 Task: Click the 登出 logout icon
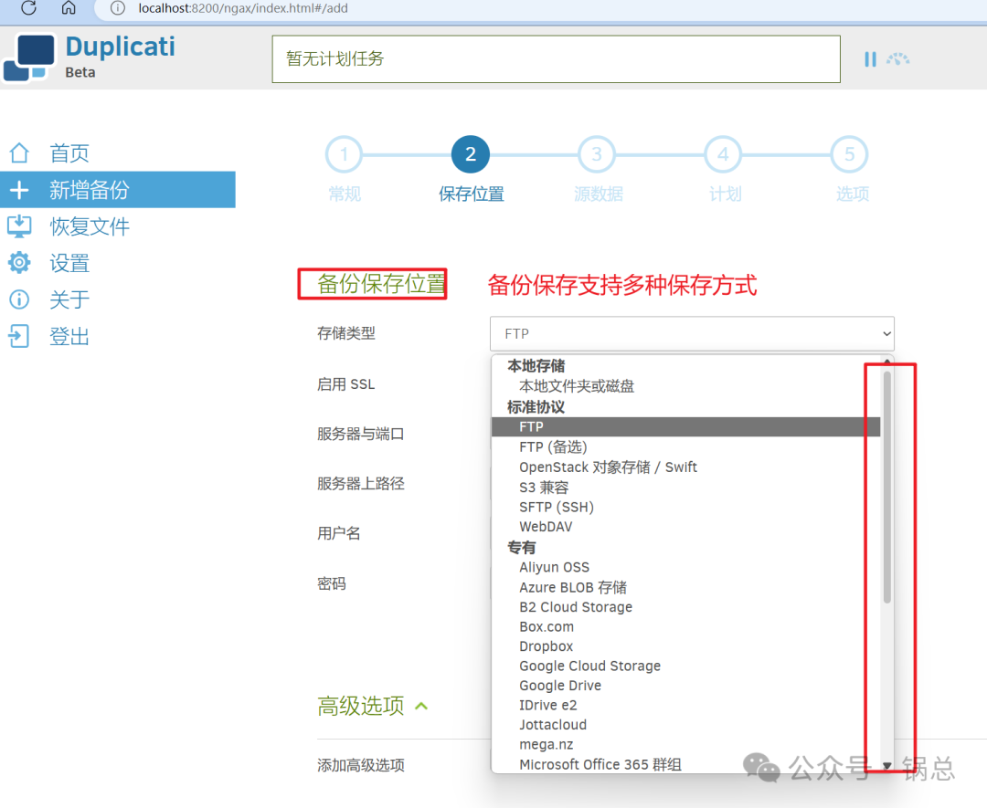[19, 336]
